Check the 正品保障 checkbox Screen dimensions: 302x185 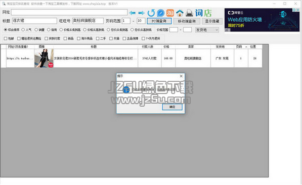(x=124, y=38)
